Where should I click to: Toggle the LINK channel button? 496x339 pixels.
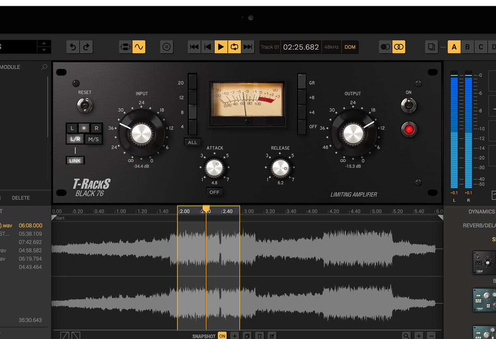coord(75,160)
